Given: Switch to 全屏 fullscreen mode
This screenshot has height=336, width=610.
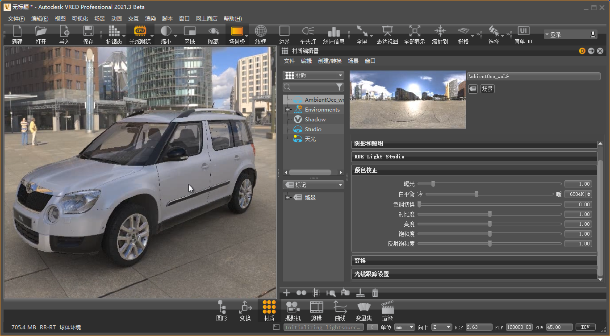Looking at the screenshot, I should [362, 35].
